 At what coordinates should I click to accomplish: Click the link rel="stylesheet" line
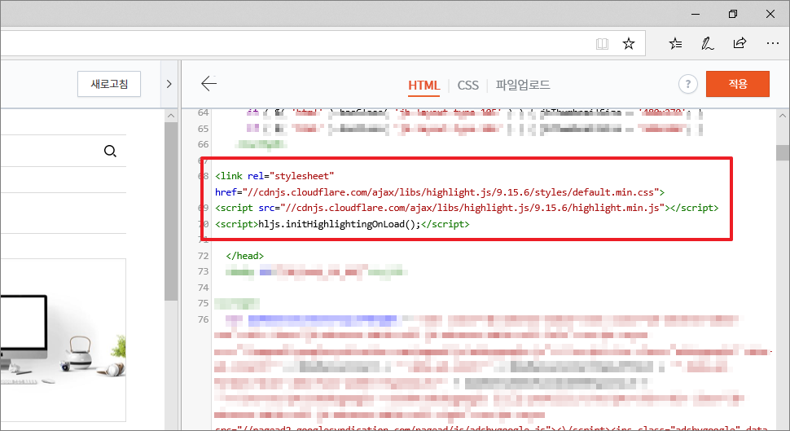274,176
